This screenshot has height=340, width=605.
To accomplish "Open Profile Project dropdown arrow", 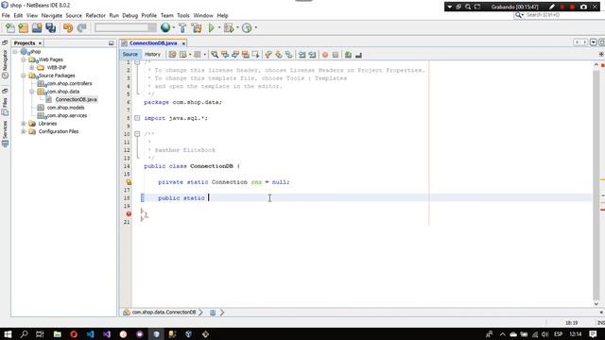I will click(x=255, y=27).
